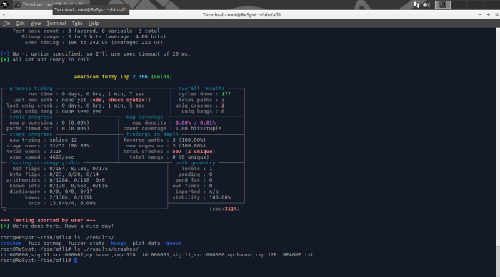Viewport: 500px width, 277px height.
Task: Click the crash file id:000000,sig:11,src:000002
Action: [x=68, y=255]
